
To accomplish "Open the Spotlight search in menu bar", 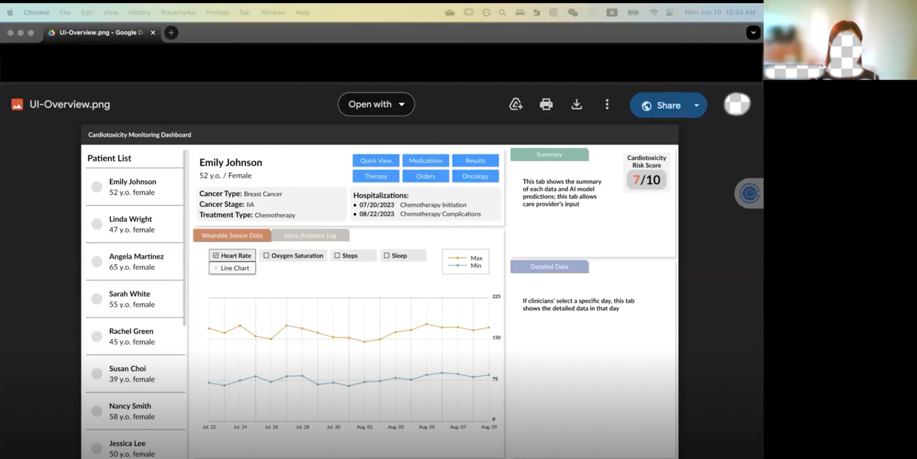I will coord(502,13).
